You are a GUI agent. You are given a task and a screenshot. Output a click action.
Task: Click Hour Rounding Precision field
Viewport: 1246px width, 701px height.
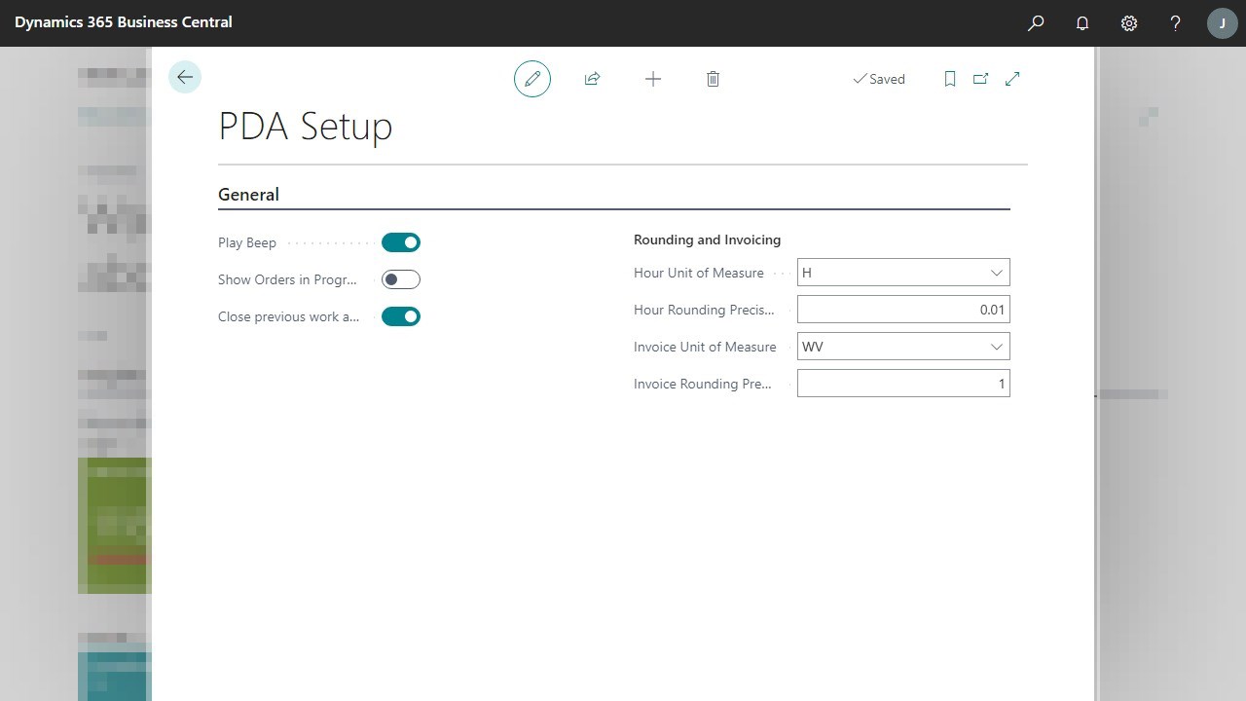[902, 310]
